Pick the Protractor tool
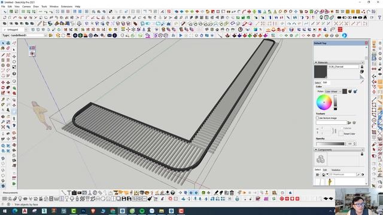The image size is (383, 215). [3, 105]
